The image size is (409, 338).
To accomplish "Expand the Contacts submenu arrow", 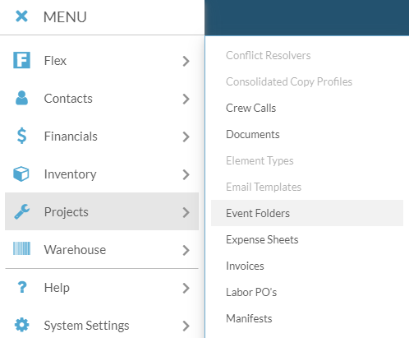I will point(186,99).
